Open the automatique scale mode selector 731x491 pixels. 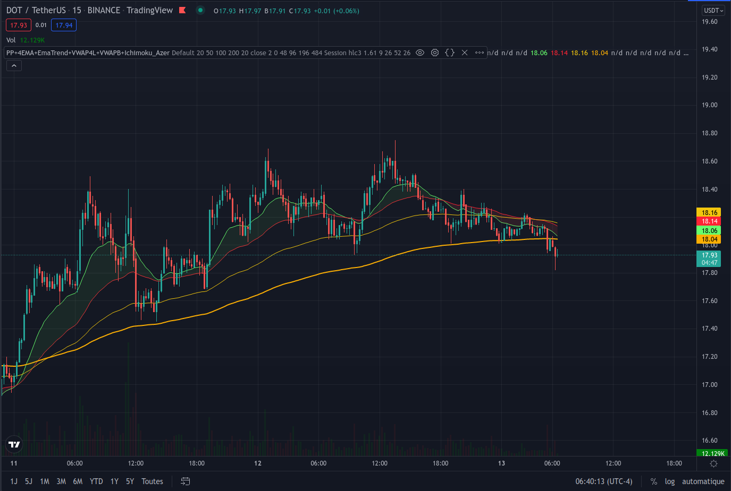[703, 481]
